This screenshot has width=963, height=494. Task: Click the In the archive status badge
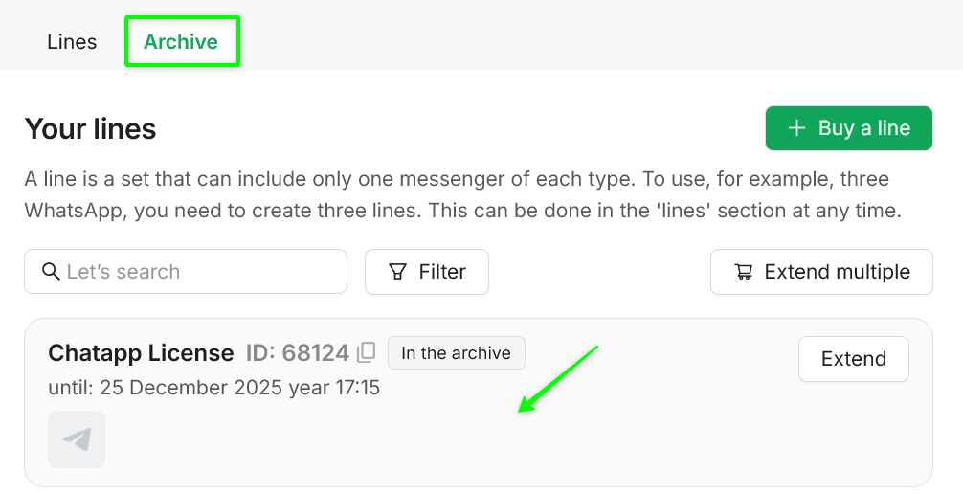(456, 353)
